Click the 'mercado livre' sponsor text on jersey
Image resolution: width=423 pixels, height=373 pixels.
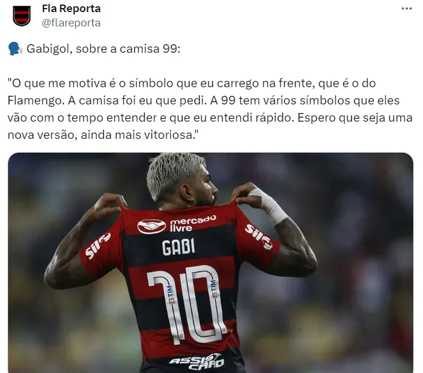coord(193,224)
